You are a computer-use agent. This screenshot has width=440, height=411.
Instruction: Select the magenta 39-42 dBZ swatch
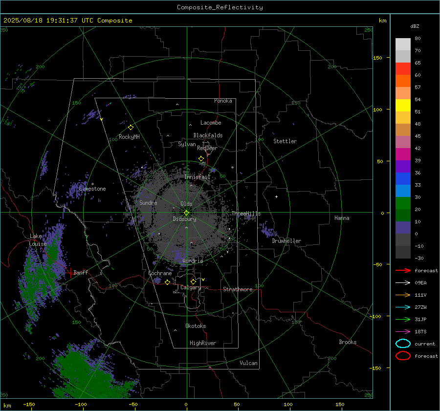click(403, 154)
